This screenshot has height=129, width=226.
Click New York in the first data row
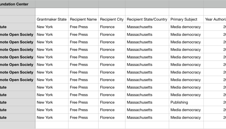45,27
